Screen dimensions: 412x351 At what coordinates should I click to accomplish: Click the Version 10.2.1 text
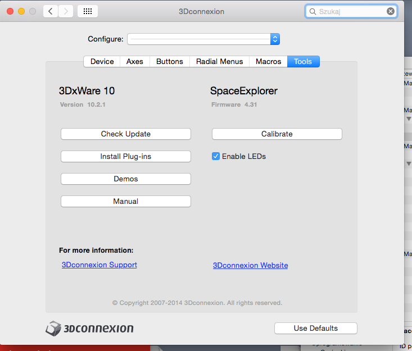tap(83, 104)
